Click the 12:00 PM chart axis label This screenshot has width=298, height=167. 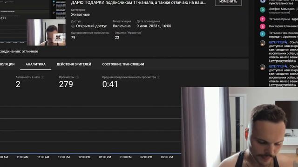[64, 157]
